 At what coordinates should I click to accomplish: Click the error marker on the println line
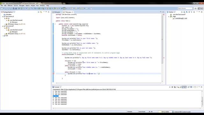pos(53,73)
